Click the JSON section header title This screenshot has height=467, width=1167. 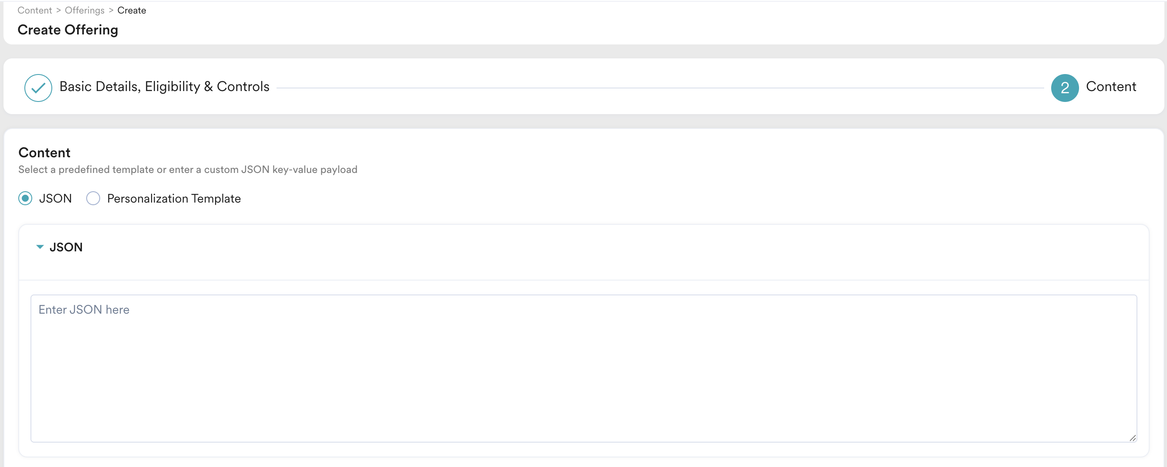pyautogui.click(x=66, y=247)
